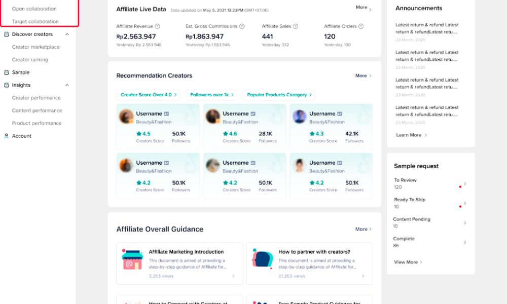Click the help icon beside Affiliate Revenue
The height and width of the screenshot is (304, 507).
158,26
